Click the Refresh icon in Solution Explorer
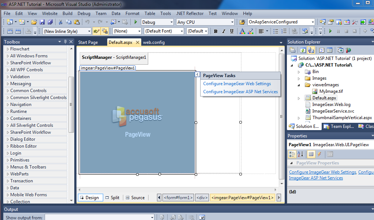Viewport: 374px width, 220px height. point(303,50)
